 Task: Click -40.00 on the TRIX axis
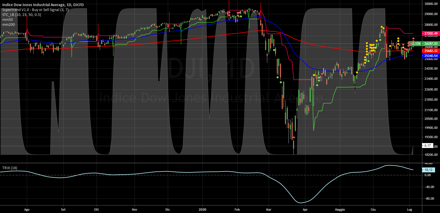point(429,187)
